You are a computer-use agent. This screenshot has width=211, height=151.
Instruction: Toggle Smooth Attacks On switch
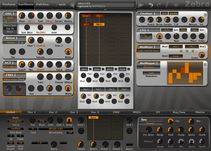11,143
